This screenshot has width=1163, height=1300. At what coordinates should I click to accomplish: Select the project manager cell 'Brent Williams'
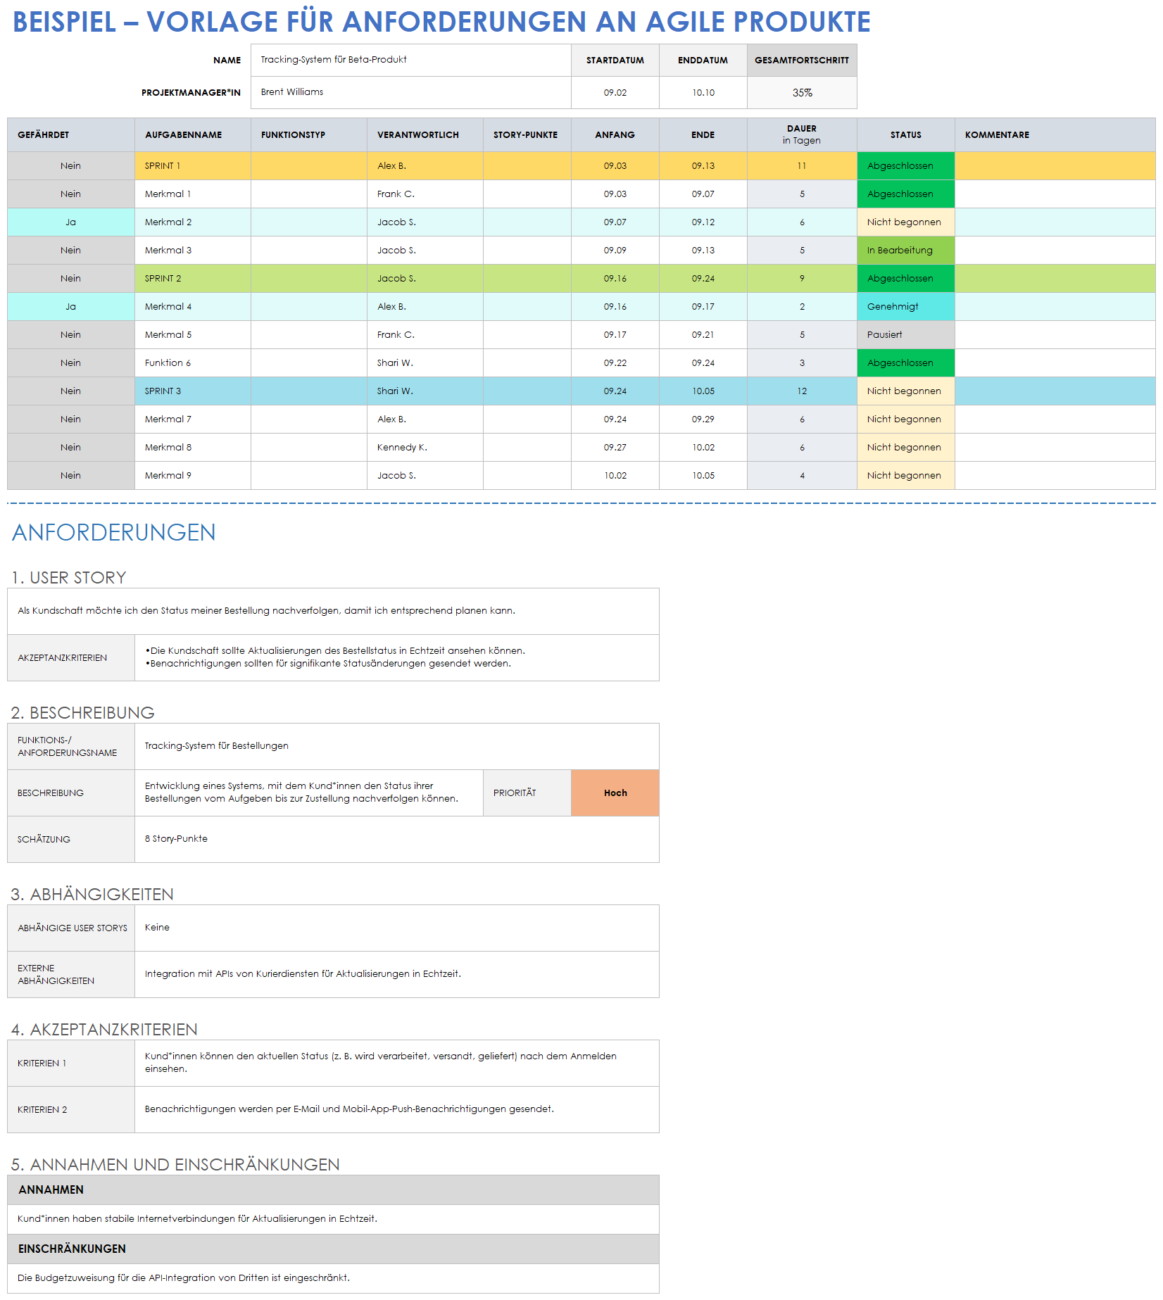[x=410, y=92]
